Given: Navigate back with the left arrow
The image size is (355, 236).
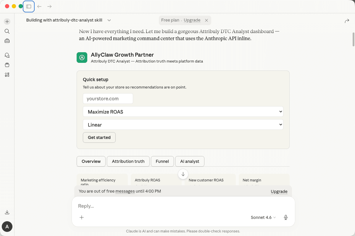Looking at the screenshot, I should (x=39, y=6).
